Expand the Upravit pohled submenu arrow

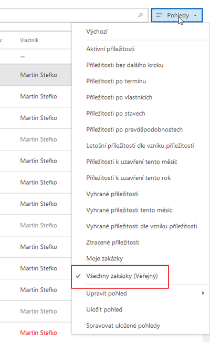(x=203, y=293)
